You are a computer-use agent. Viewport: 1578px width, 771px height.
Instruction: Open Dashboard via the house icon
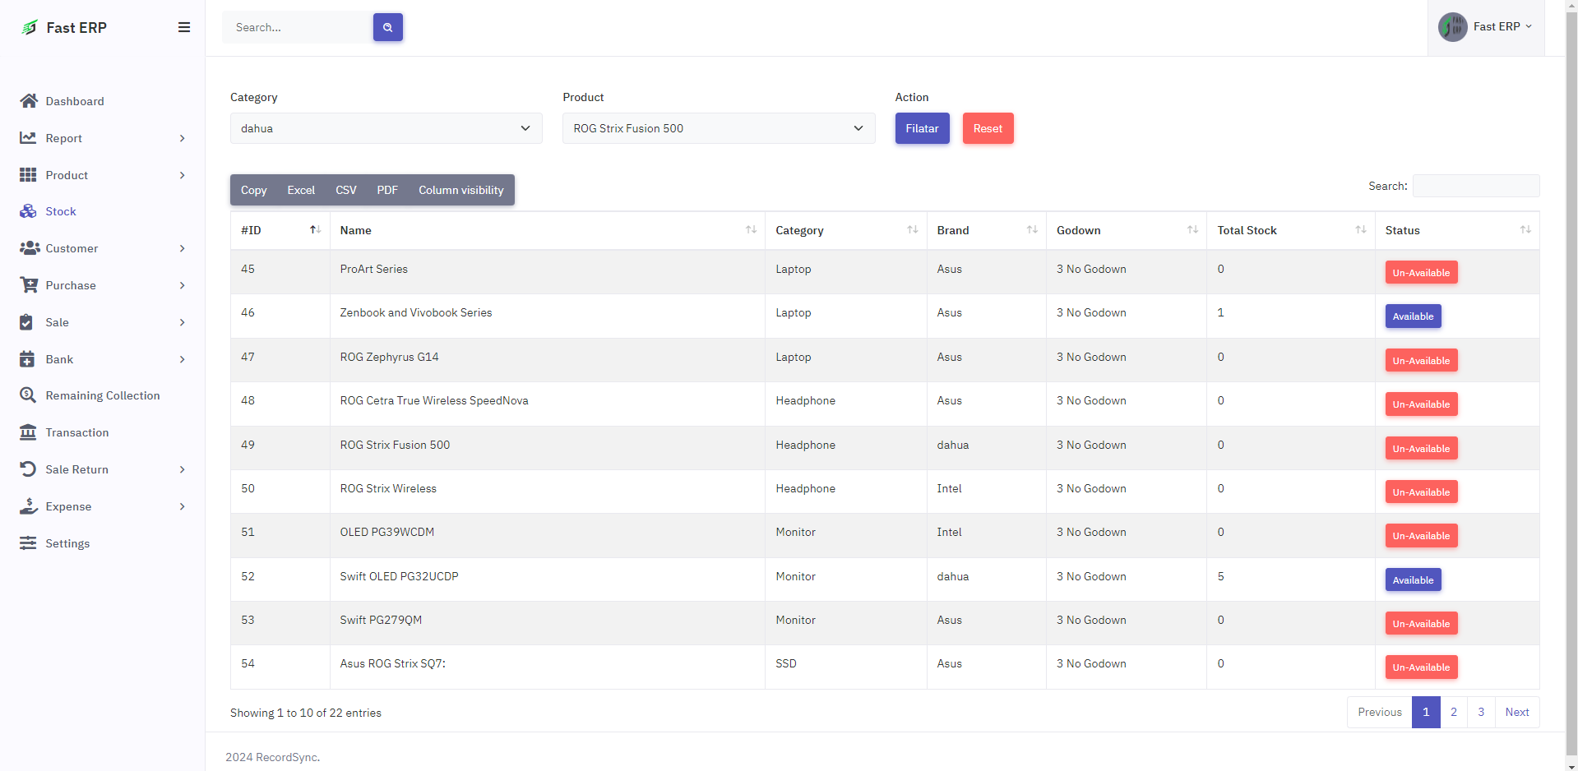pos(29,101)
